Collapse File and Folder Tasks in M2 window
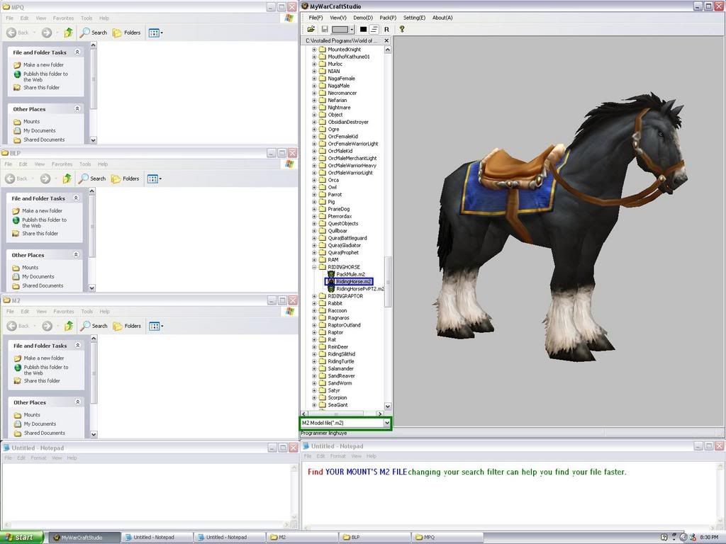The width and height of the screenshot is (726, 544). tap(78, 345)
